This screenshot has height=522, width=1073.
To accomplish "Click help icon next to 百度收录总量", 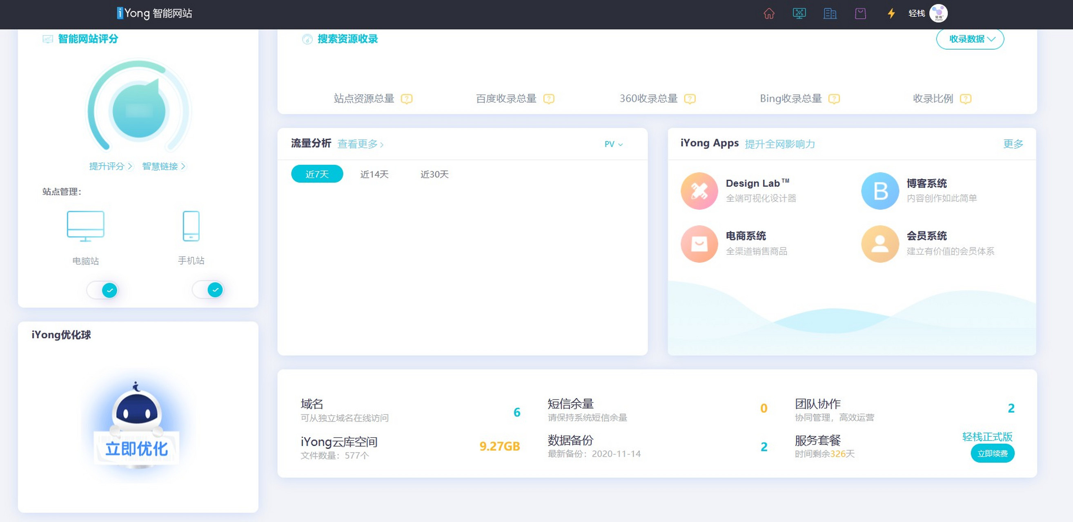I will click(x=549, y=99).
